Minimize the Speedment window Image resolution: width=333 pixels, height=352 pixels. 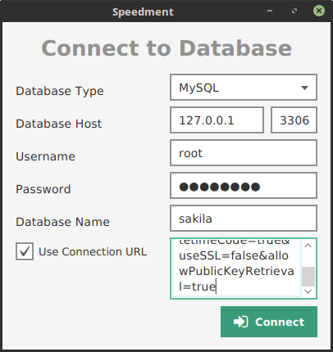click(270, 11)
